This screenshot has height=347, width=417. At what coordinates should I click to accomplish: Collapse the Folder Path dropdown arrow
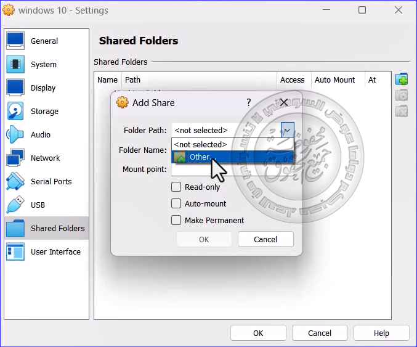pyautogui.click(x=287, y=130)
